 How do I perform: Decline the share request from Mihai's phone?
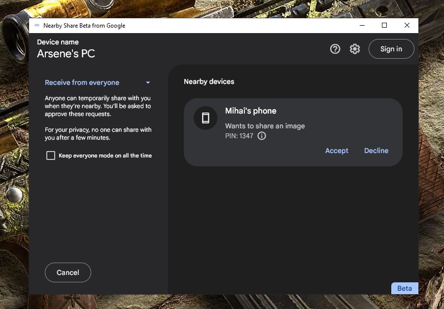click(x=376, y=151)
